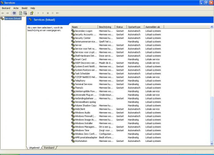
Task: Click the gear icon beside WMI-prestatieadapter
Action: (73, 137)
